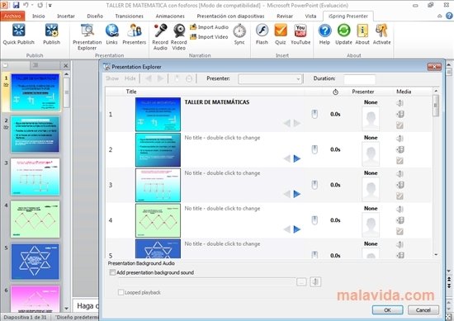Click the slide list scrollbar in explorer

(436, 106)
